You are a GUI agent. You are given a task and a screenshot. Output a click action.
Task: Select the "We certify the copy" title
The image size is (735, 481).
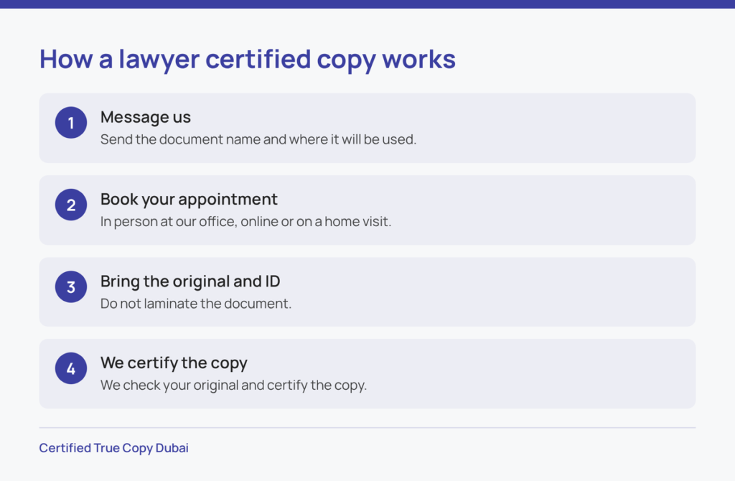point(174,363)
